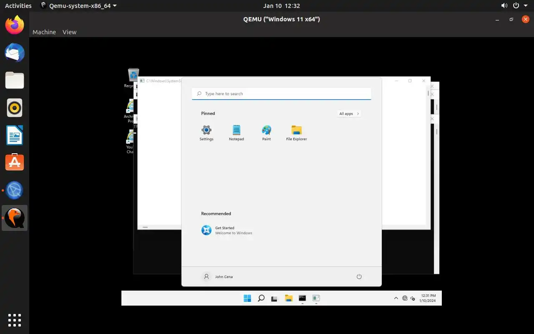Viewport: 534px width, 334px height.
Task: Open the Ubuntu system volume indicator
Action: (504, 6)
